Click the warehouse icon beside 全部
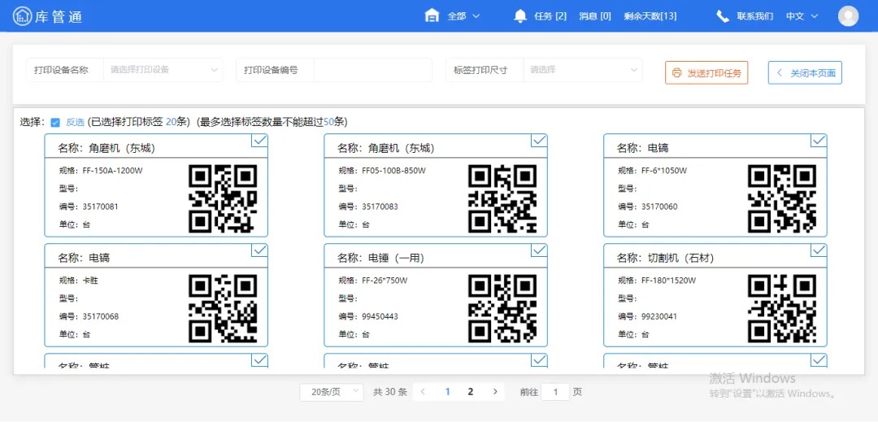Image resolution: width=878 pixels, height=422 pixels. pos(432,16)
